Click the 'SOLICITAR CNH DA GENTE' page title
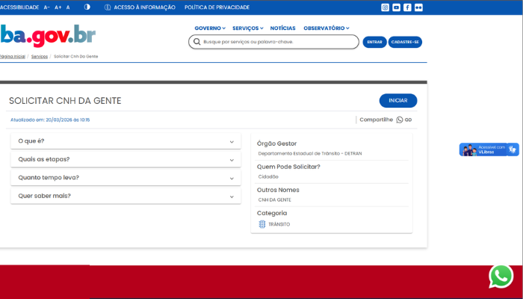Viewport: 523px width, 299px height. pos(65,101)
